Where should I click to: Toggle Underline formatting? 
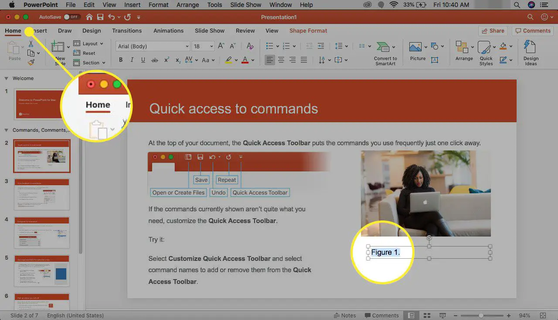143,60
